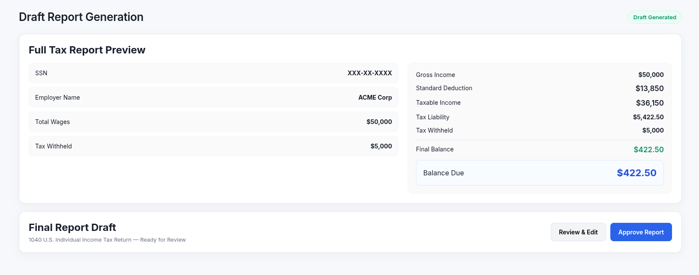Click the Approve Report button
This screenshot has height=275, width=699.
pos(641,232)
